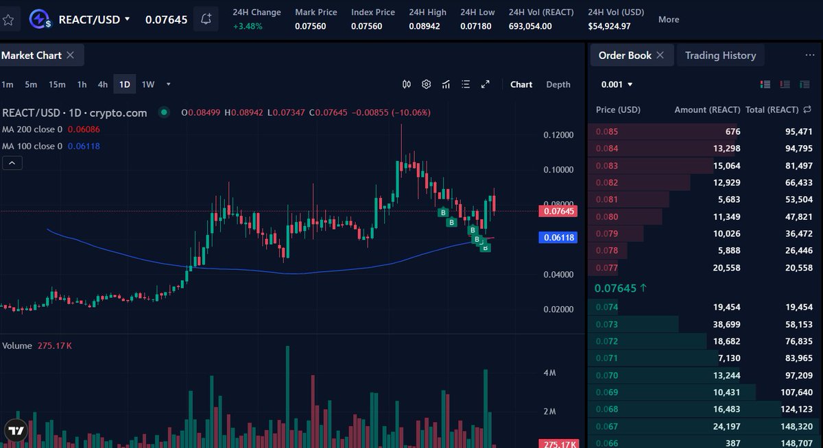Select the candle comparison icon on chart toolbar
The width and height of the screenshot is (823, 448).
click(407, 84)
